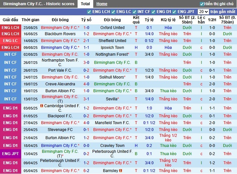
Task: Click the Hòa odds result in Ipswich Town row
Action: (168, 48)
